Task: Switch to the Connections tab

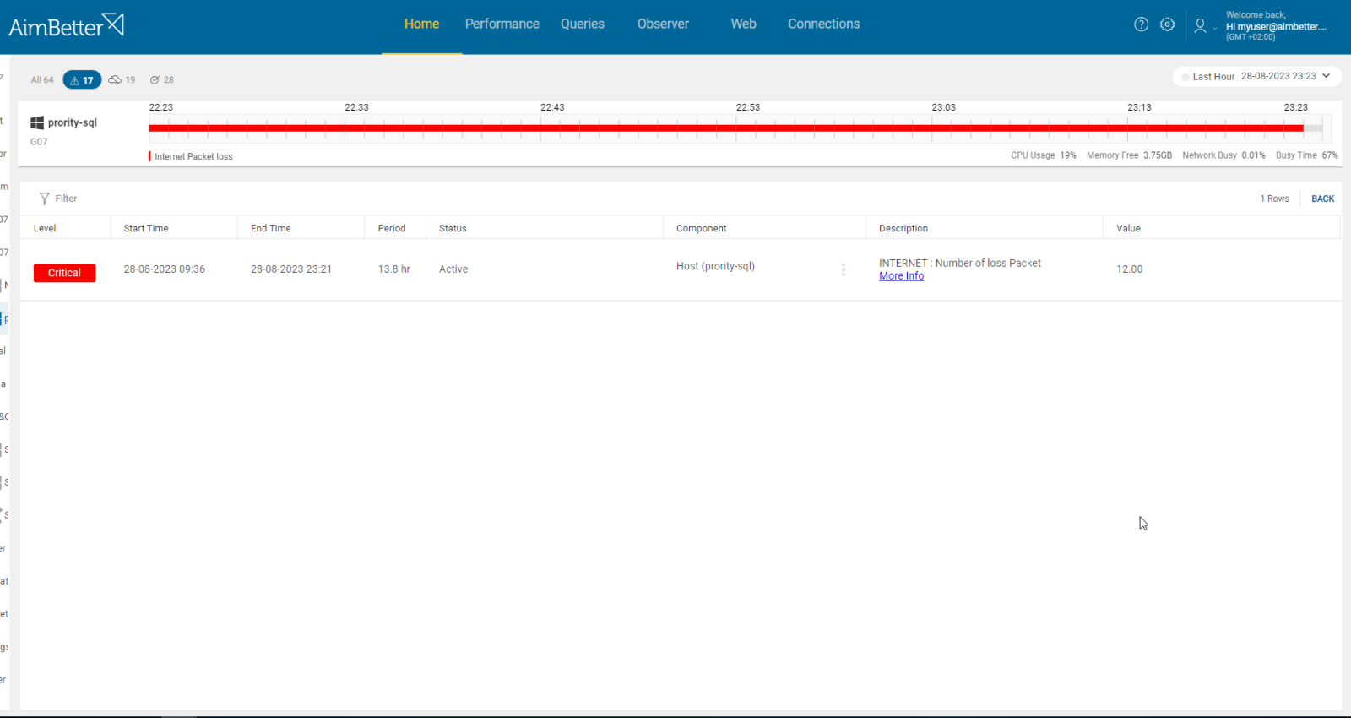Action: 823,24
